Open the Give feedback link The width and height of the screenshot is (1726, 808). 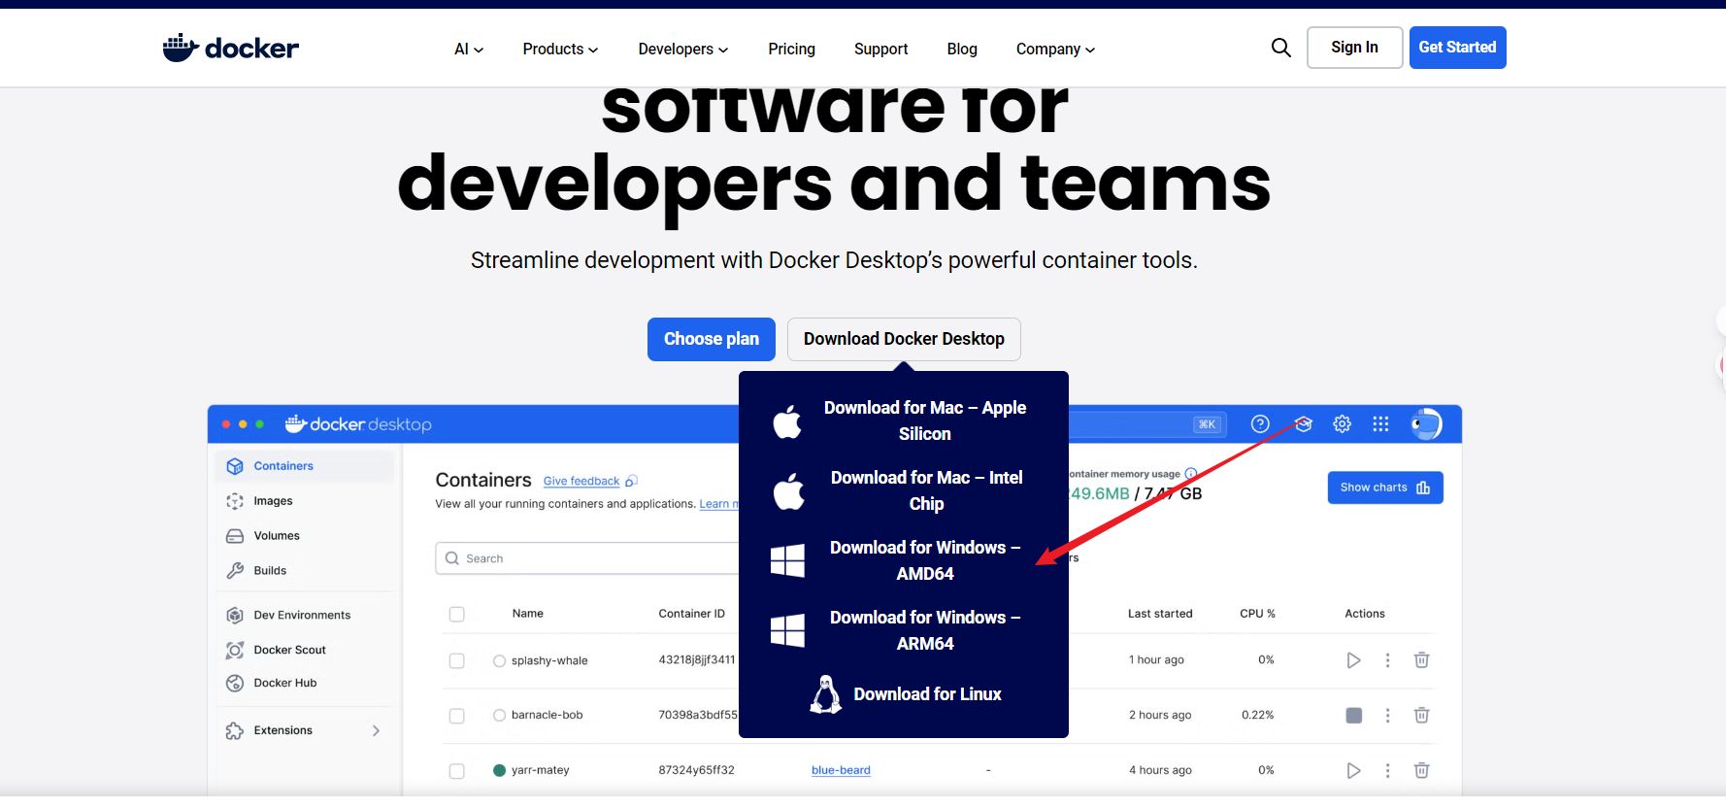581,482
